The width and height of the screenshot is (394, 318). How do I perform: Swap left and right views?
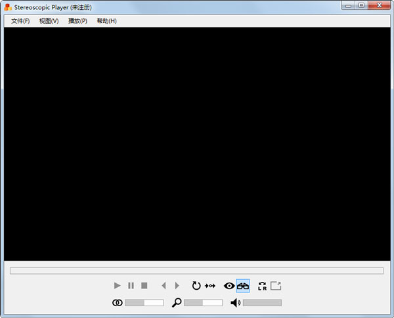[x=262, y=286]
